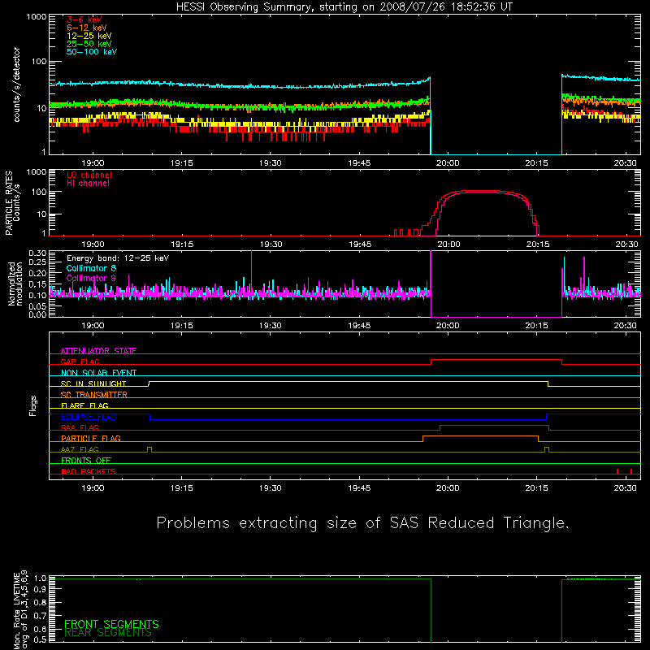Click the FLARE_FLAG label
650x650 pixels.
(84, 405)
